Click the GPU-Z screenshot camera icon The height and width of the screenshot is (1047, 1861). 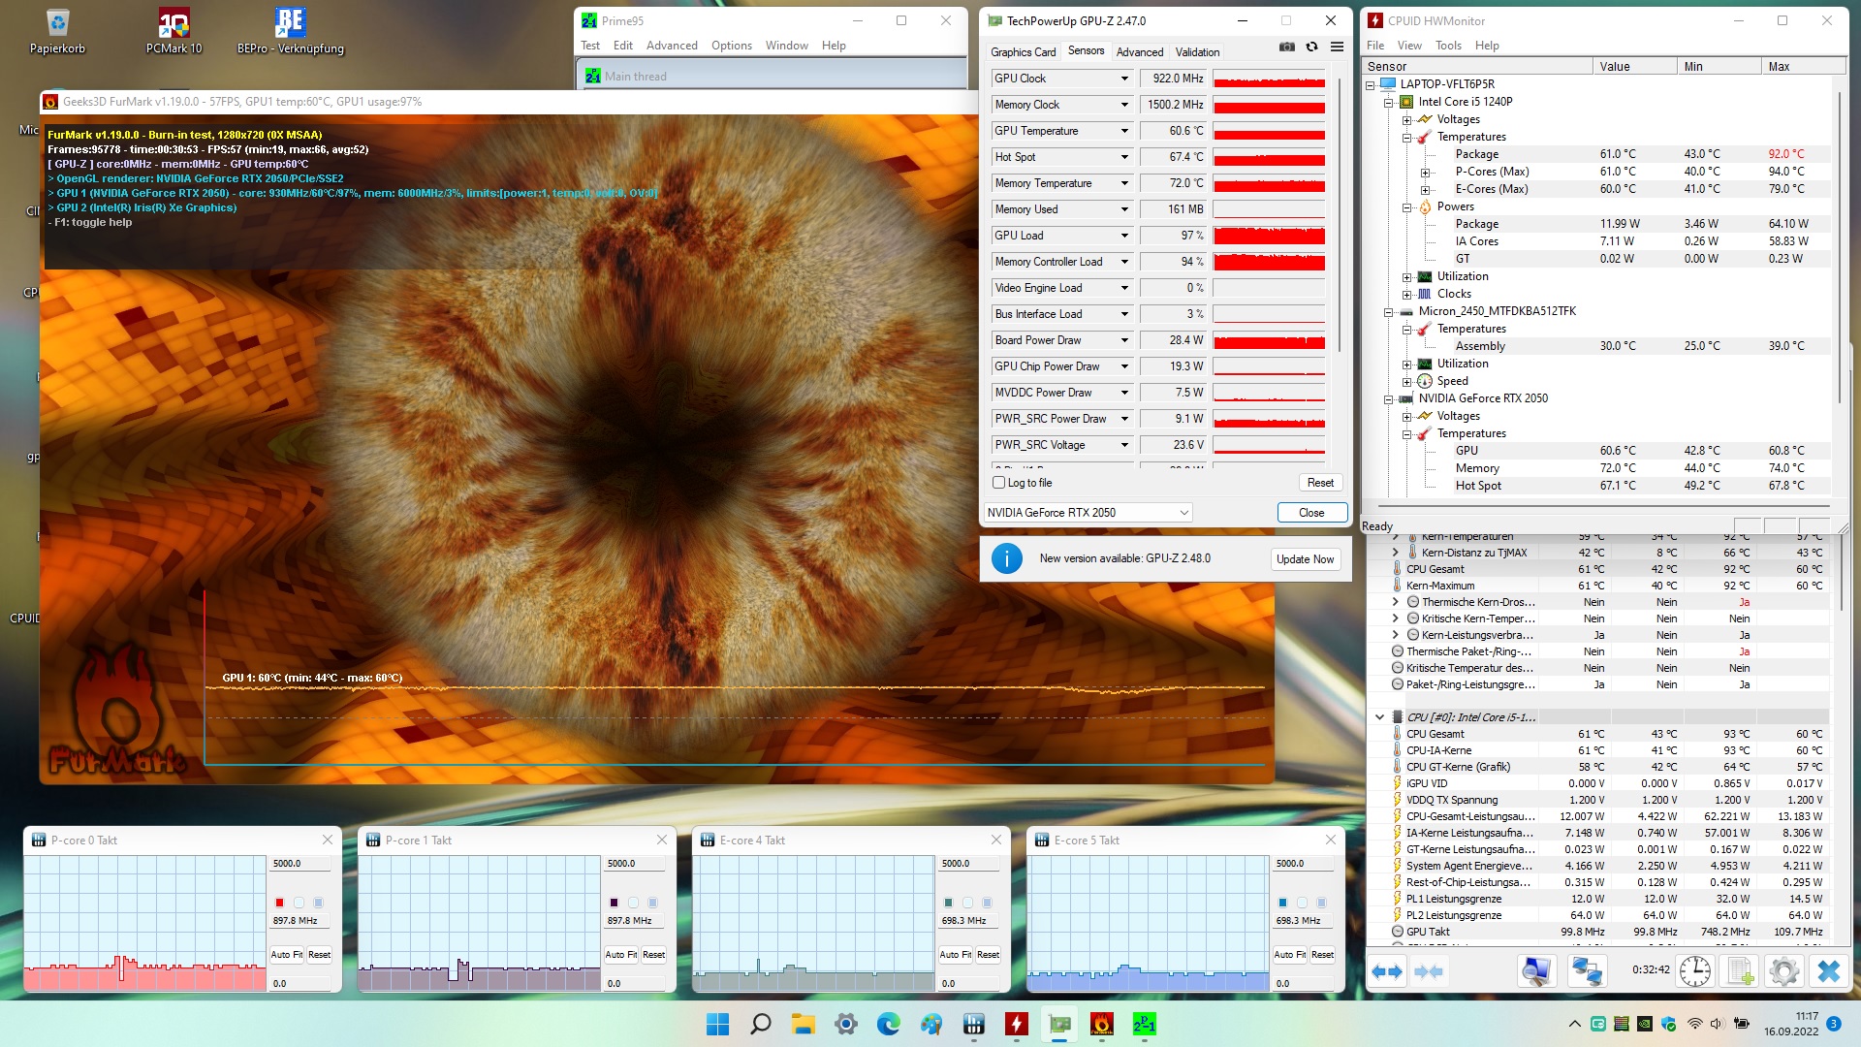1286,47
